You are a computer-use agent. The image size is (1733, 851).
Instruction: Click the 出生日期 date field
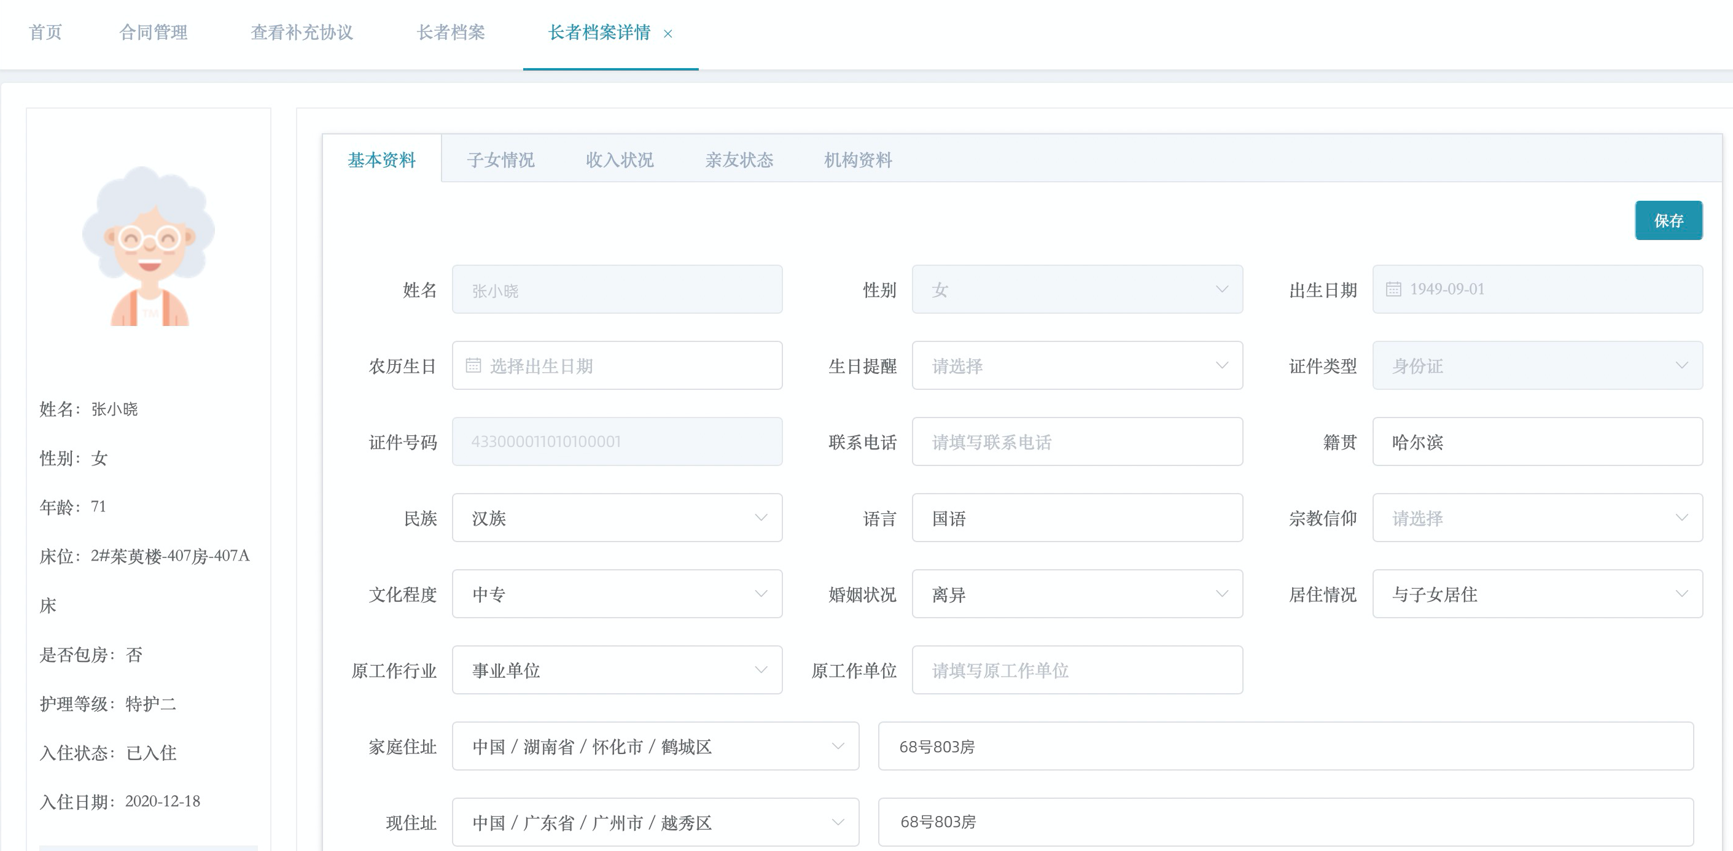(x=1537, y=289)
